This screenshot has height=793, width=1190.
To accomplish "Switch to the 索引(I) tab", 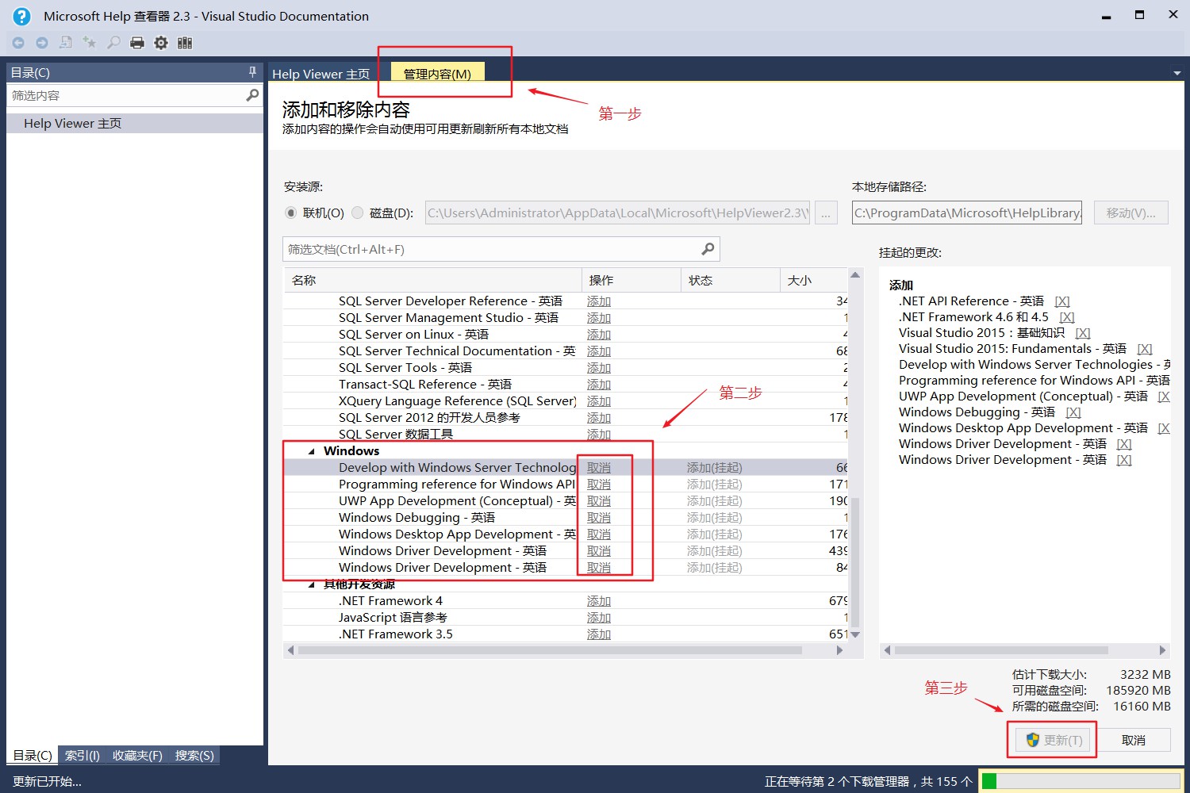I will [82, 755].
